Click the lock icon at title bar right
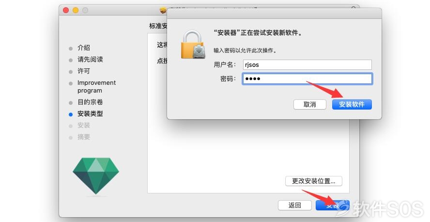 (x=354, y=8)
